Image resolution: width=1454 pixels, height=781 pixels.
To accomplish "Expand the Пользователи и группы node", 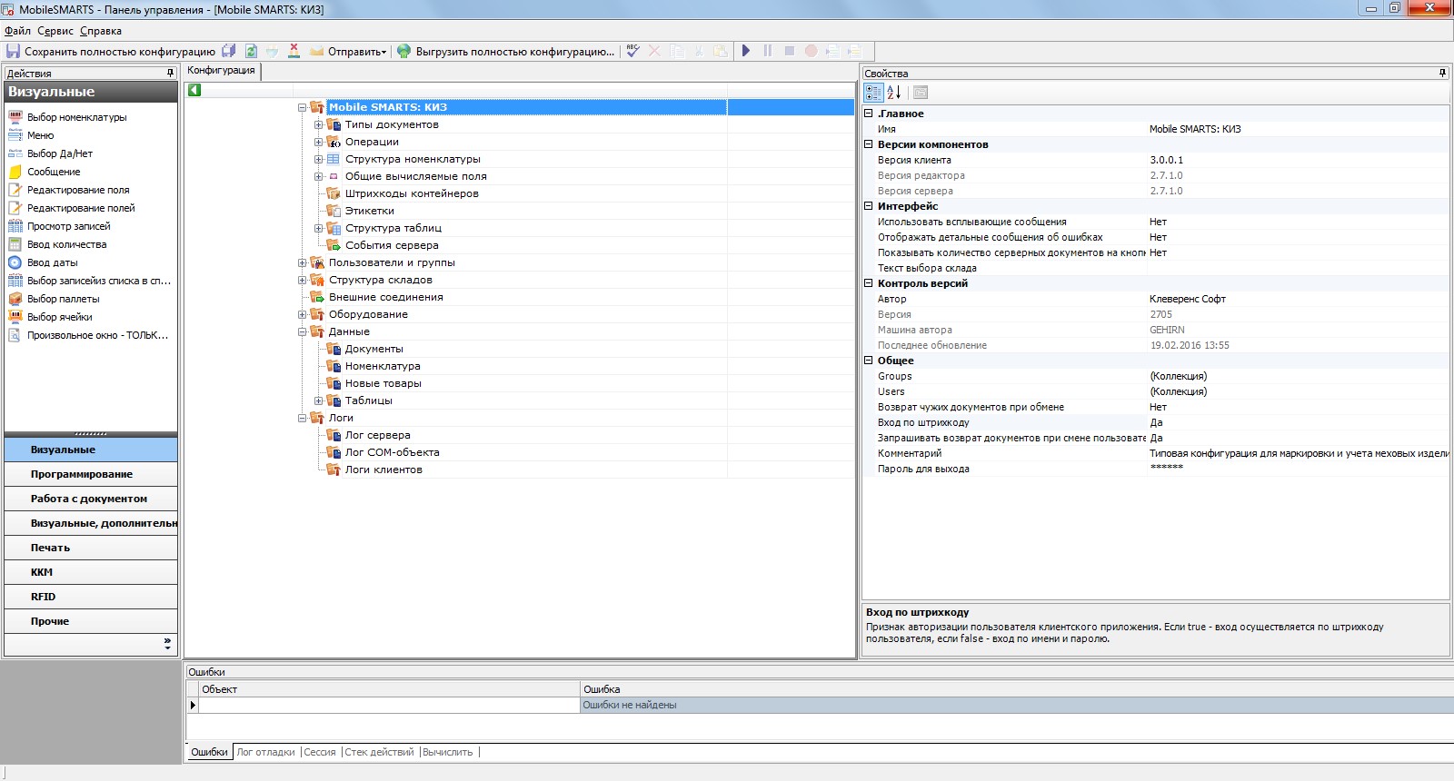I will [x=303, y=262].
